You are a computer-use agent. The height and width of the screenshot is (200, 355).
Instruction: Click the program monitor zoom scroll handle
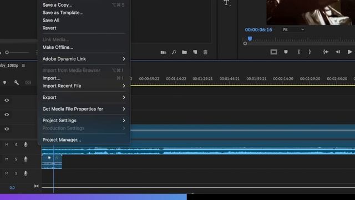245,43
